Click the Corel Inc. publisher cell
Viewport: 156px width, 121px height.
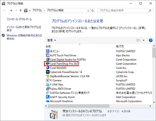tap(121, 68)
